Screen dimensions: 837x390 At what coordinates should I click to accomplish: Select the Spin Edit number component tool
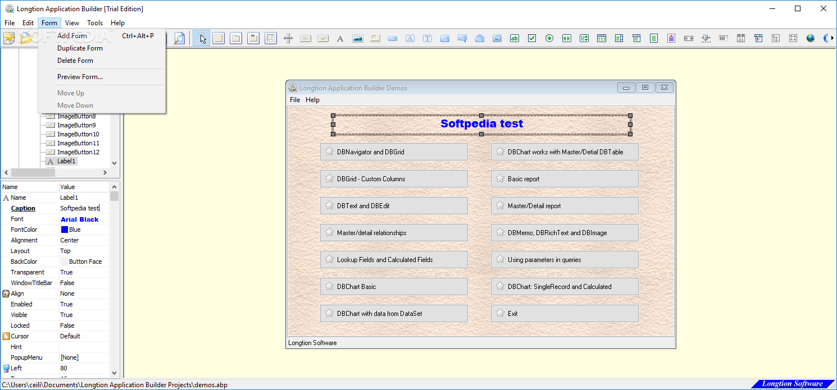point(584,38)
